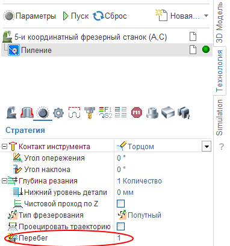Click the Стратегия heading
The width and height of the screenshot is (230, 246).
25,130
